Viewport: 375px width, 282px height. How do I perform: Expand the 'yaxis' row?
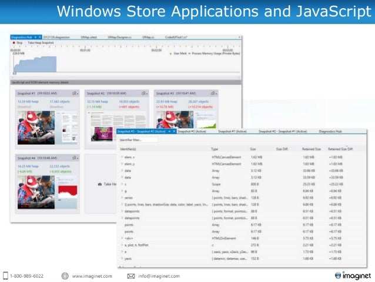point(122,258)
